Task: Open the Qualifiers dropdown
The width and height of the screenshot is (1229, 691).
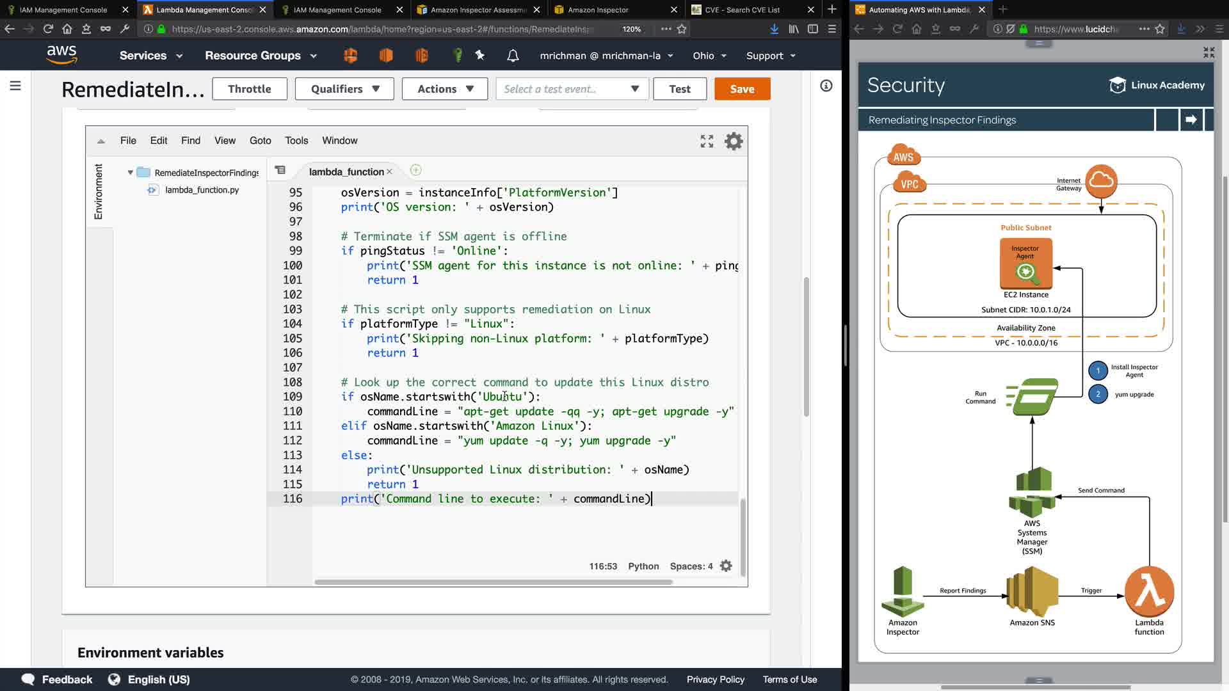Action: 345,89
